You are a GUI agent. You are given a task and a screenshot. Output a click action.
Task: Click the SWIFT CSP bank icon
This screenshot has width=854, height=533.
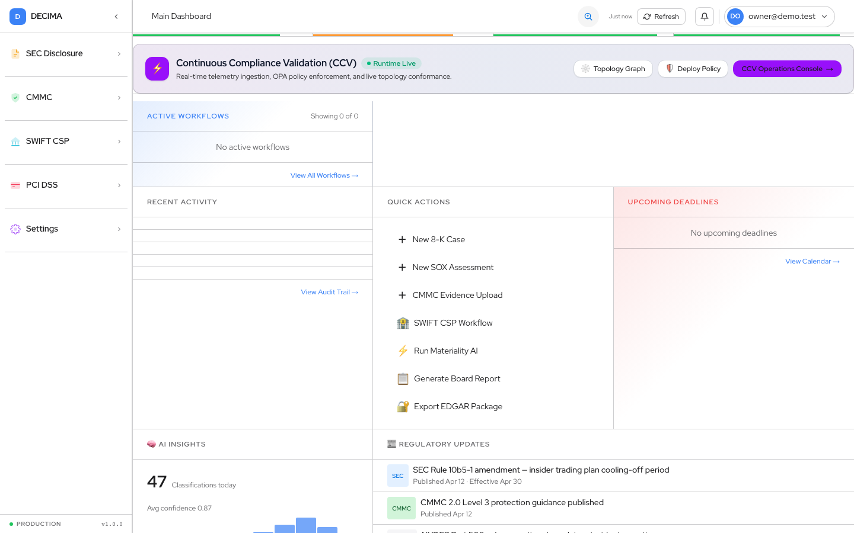[x=15, y=142]
